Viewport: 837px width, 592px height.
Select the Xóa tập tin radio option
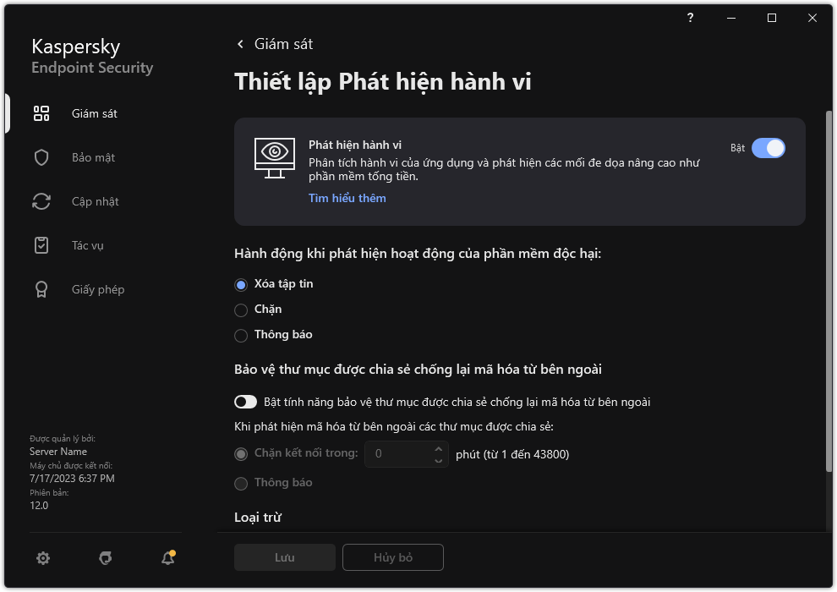tap(241, 284)
